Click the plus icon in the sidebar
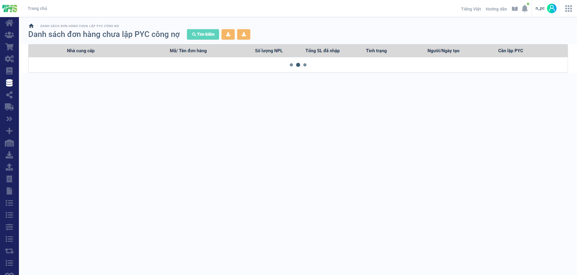Screen dimensions: 577x275 click(9, 131)
